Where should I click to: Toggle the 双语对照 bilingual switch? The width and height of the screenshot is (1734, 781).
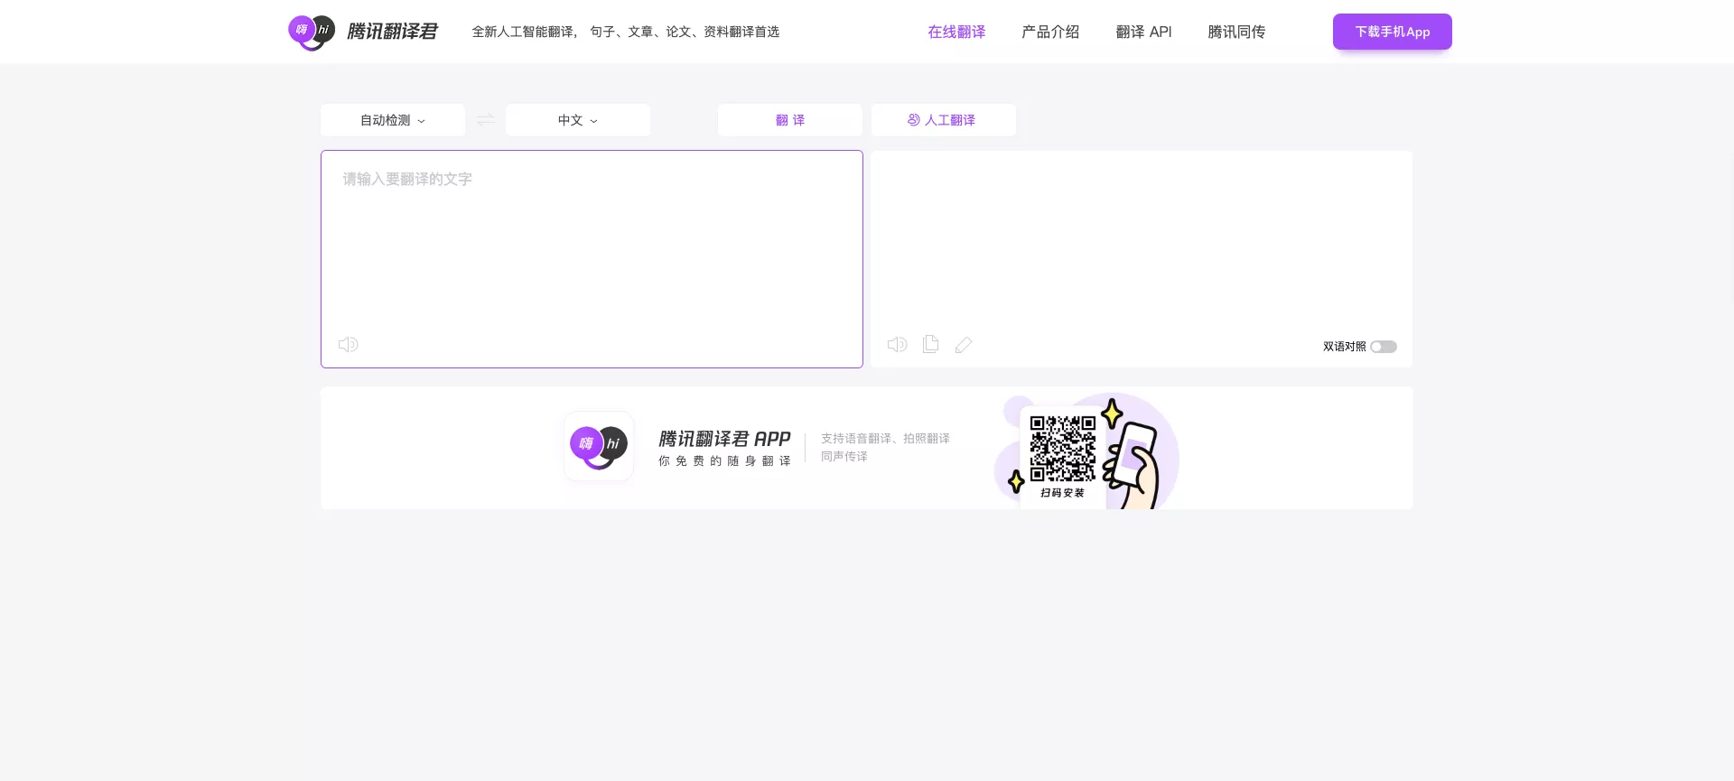[x=1383, y=347]
